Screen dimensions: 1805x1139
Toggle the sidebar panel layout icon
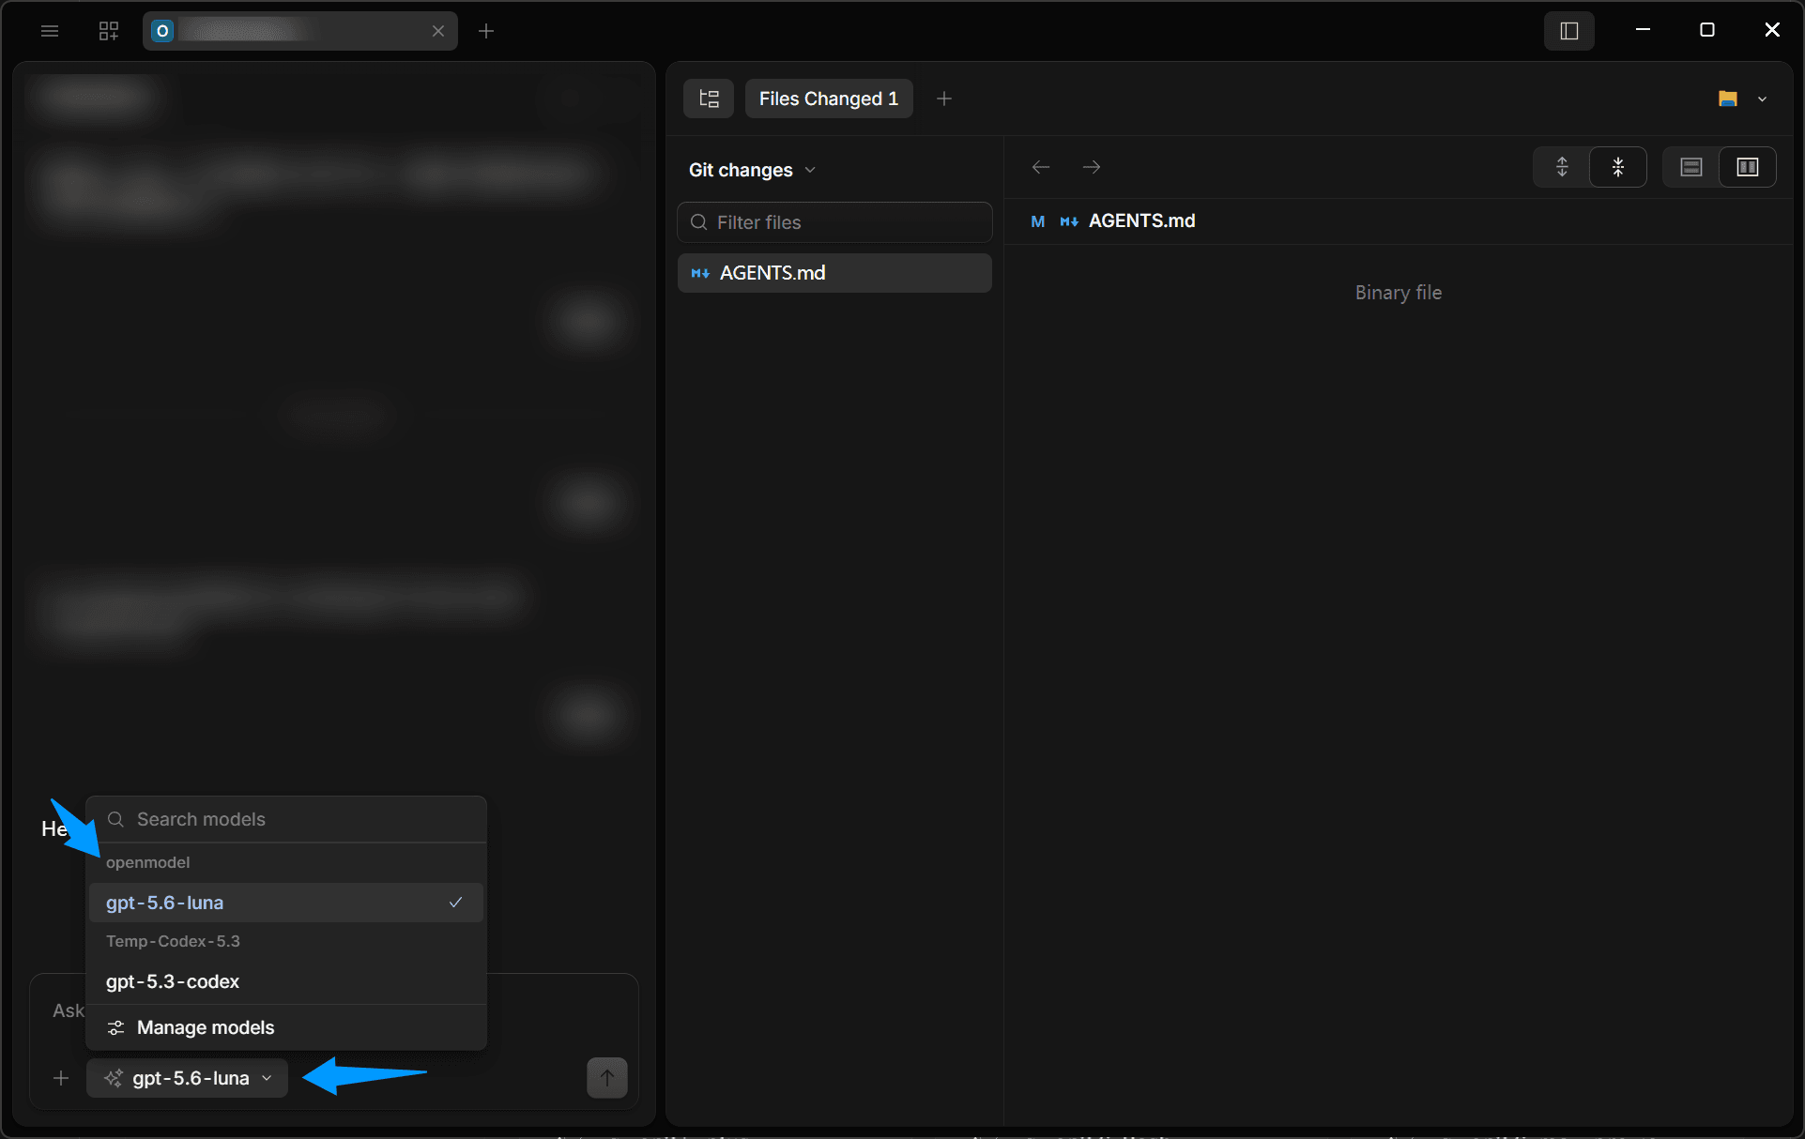[1569, 31]
